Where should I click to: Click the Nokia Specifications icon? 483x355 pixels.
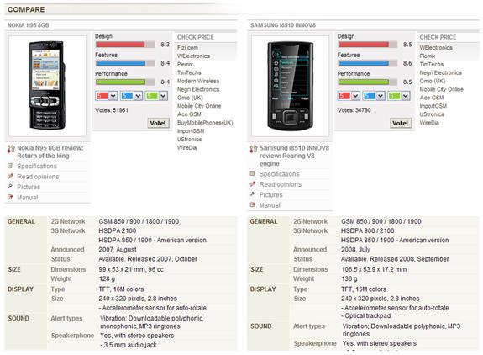click(x=10, y=166)
